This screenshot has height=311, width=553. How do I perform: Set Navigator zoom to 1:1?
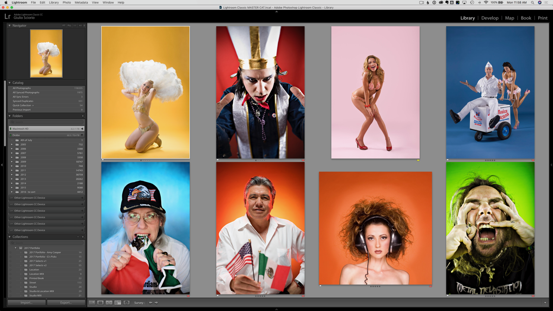(75, 25)
